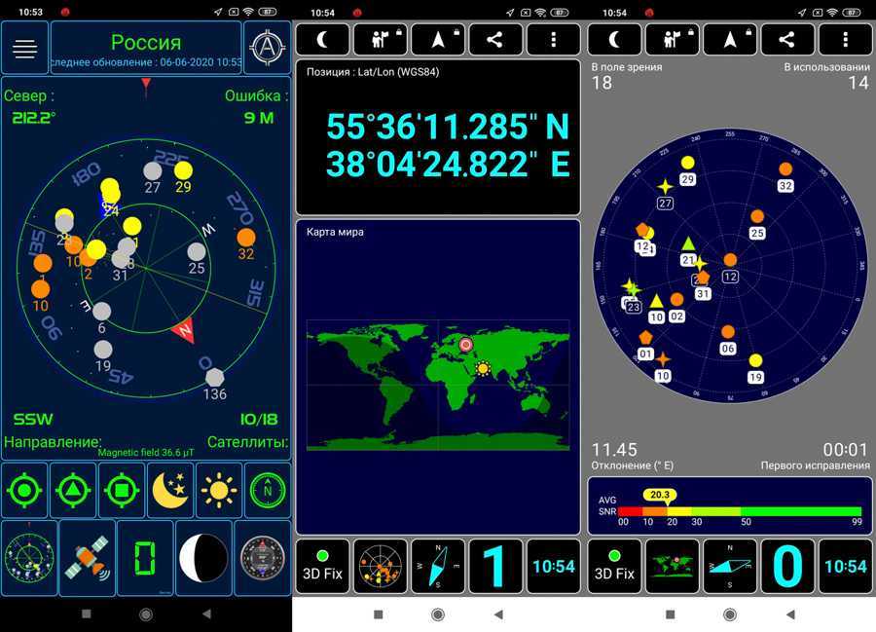Tap the green digit 0 tile
This screenshot has width=876, height=632.
pyautogui.click(x=145, y=558)
